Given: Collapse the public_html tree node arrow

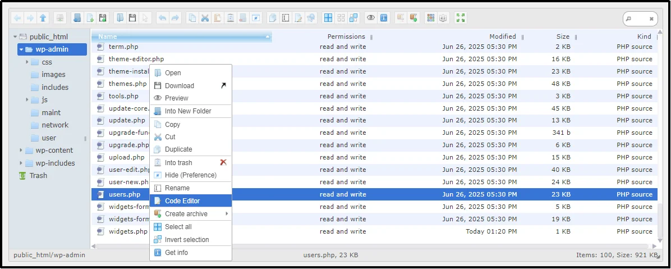Looking at the screenshot, I should tap(15, 37).
